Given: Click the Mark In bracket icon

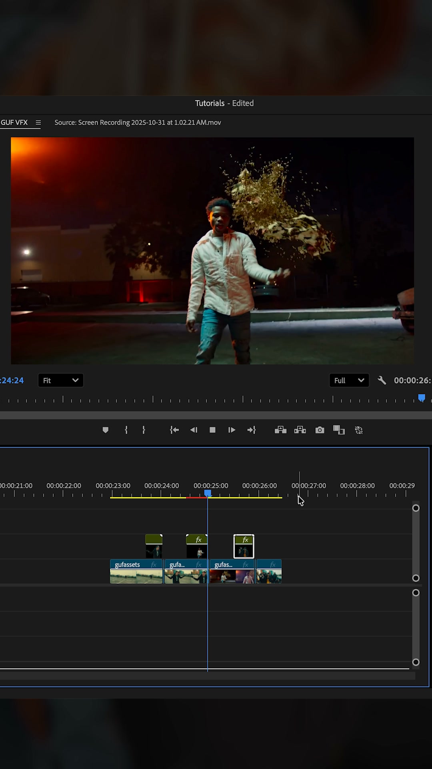Looking at the screenshot, I should (x=126, y=430).
